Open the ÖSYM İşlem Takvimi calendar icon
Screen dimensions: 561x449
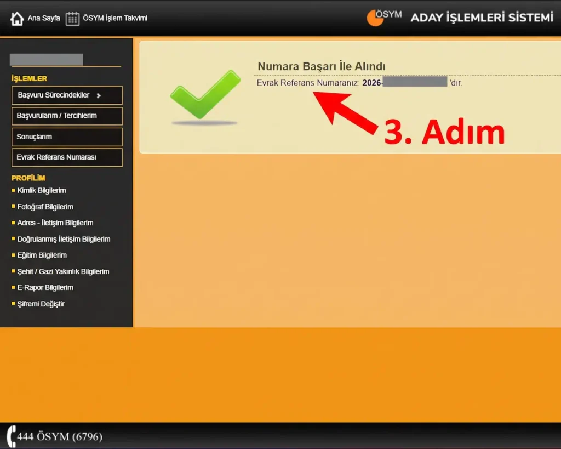click(x=72, y=19)
